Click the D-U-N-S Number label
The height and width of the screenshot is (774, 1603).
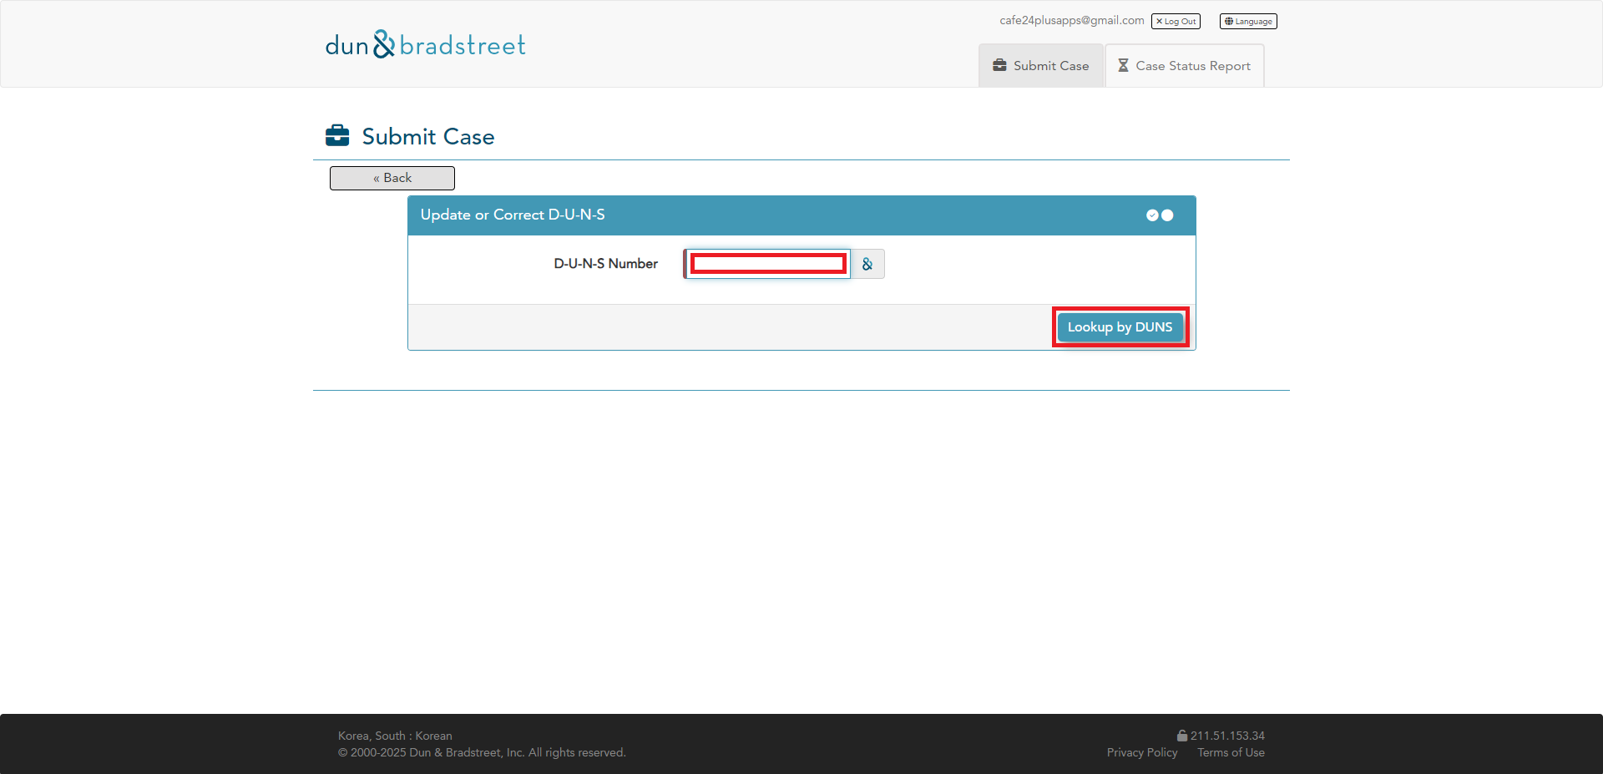pyautogui.click(x=606, y=264)
